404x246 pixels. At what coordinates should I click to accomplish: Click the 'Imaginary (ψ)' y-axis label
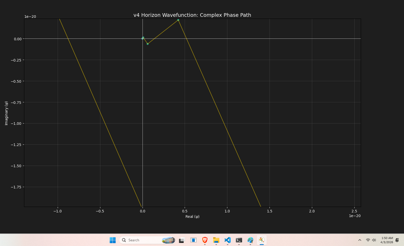(x=6, y=113)
